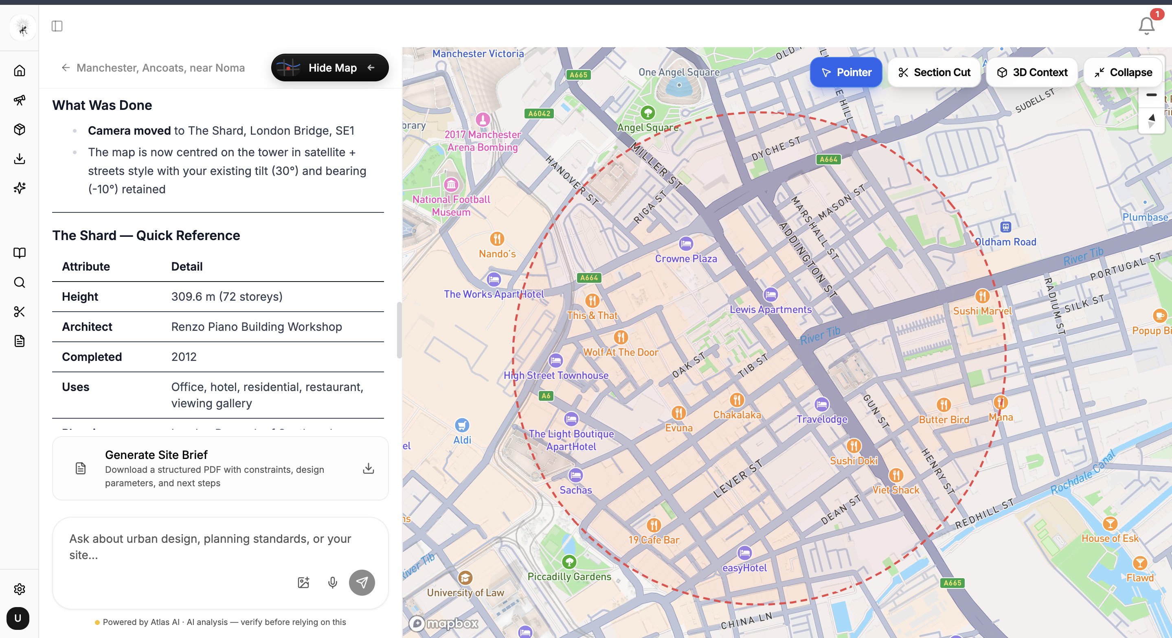
Task: Go back using the arrow beside Manchester title
Action: [x=66, y=68]
